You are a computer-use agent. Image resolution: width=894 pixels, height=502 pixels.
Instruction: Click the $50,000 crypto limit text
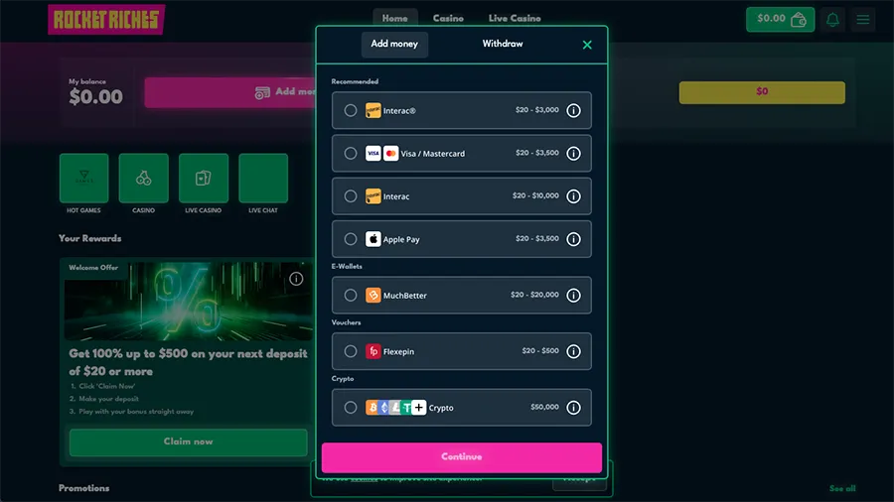(544, 407)
